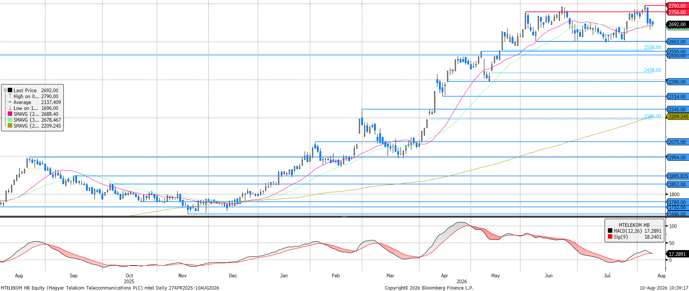Screen dimensions: 689x291
Task: Click the MTELEKOM HB MACD legend title
Action: point(634,225)
